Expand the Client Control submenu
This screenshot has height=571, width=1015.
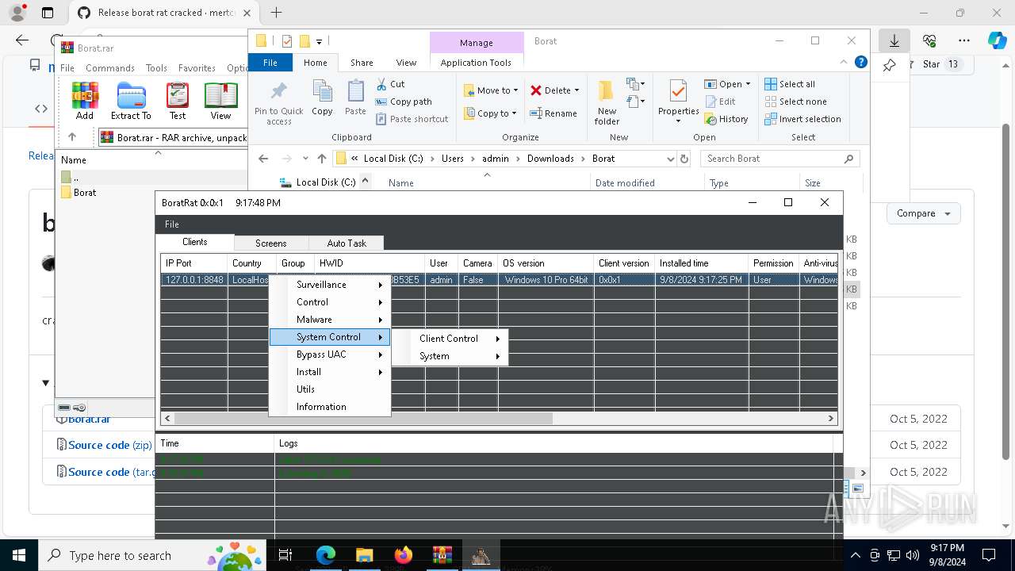(450, 339)
